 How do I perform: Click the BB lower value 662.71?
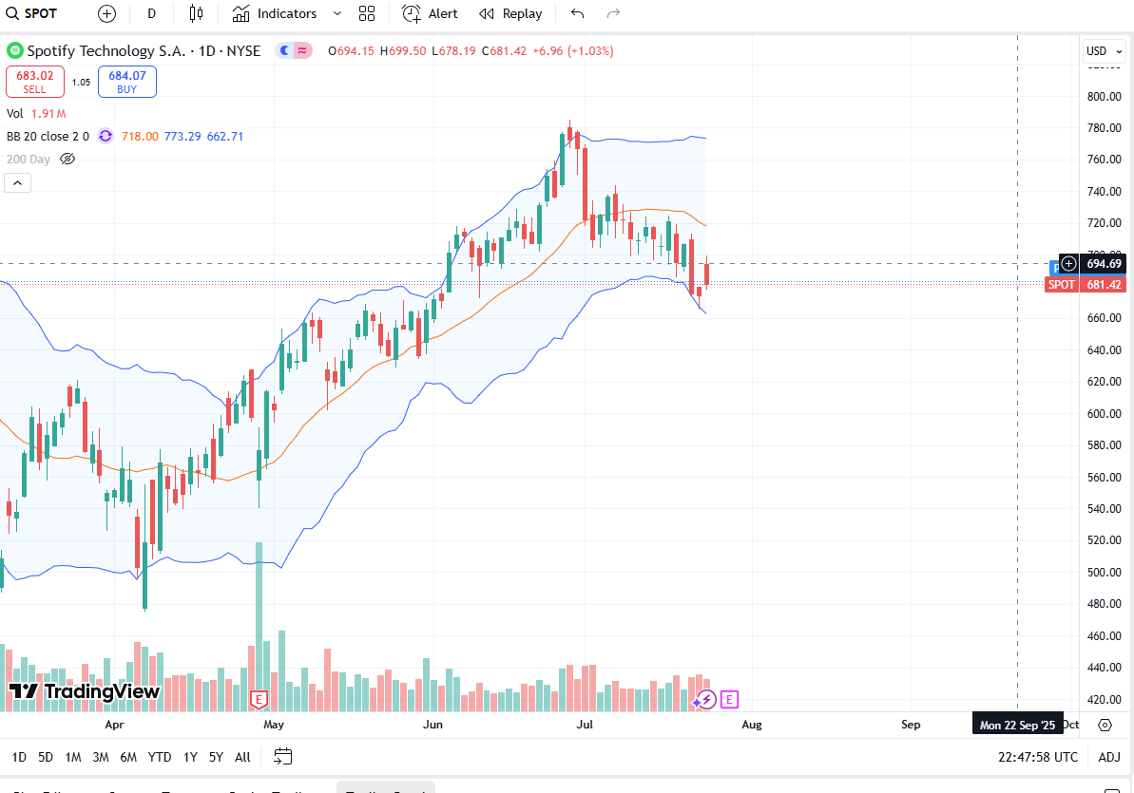pos(225,136)
